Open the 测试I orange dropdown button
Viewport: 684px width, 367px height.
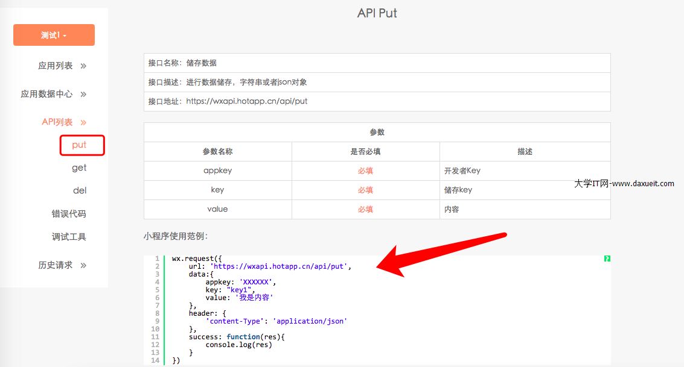coord(54,35)
